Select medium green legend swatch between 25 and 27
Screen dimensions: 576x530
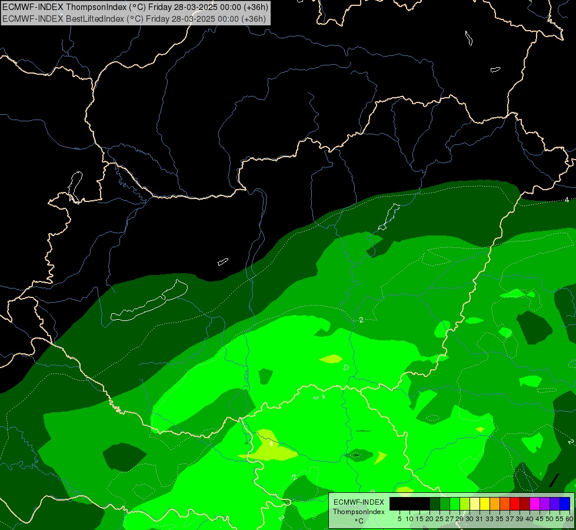tap(444, 503)
